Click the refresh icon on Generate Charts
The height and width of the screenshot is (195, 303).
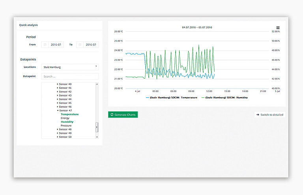pos(112,114)
